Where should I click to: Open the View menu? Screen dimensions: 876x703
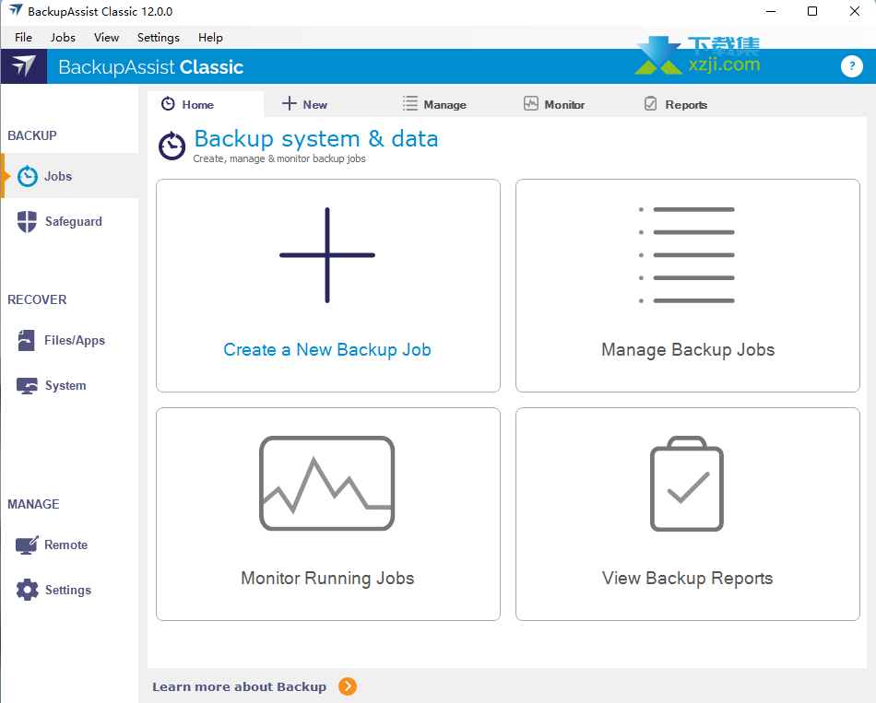pos(106,38)
